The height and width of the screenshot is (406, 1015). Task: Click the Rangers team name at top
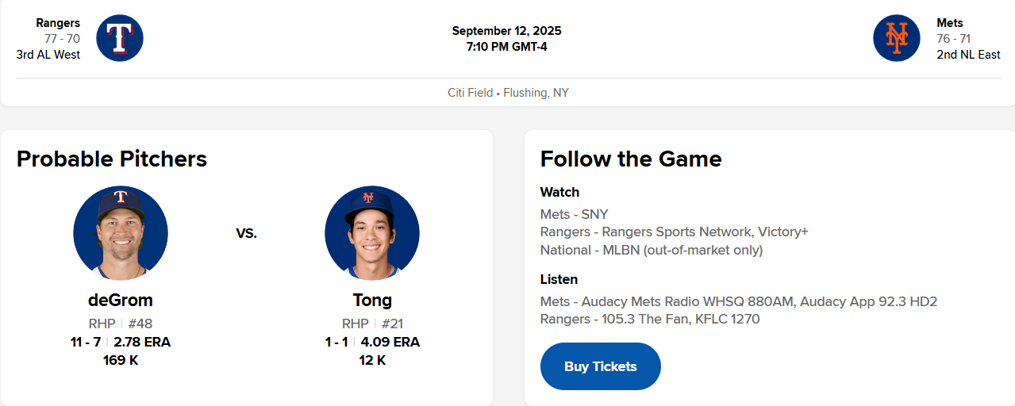[58, 23]
